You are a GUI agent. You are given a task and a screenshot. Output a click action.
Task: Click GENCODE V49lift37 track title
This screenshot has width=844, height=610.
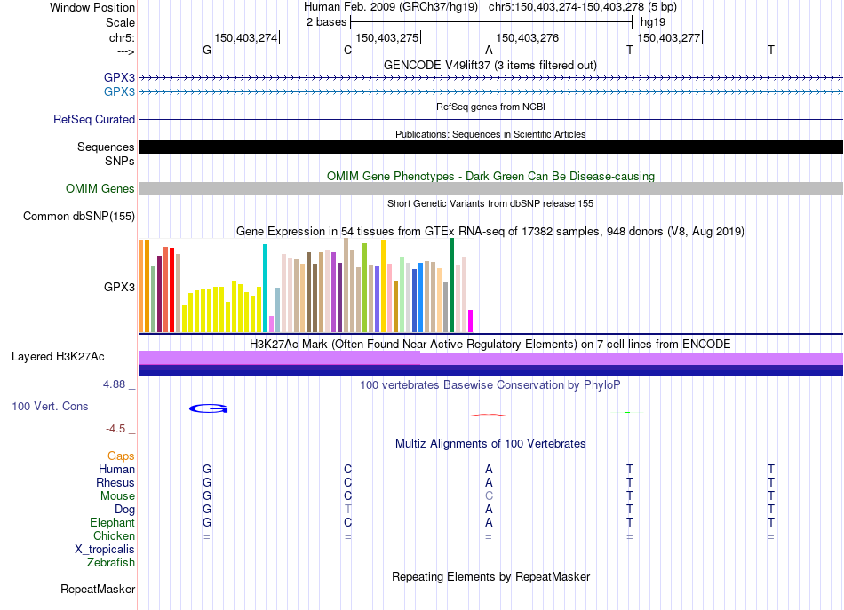(490, 66)
